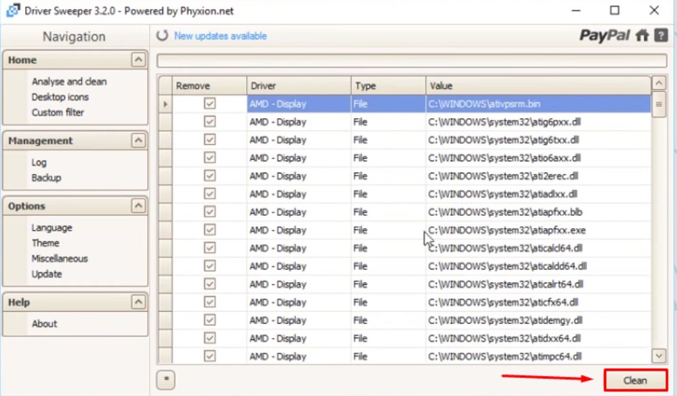
Task: Select path C:\WINDOWS\system32\atidemgy.dll
Action: click(x=505, y=320)
